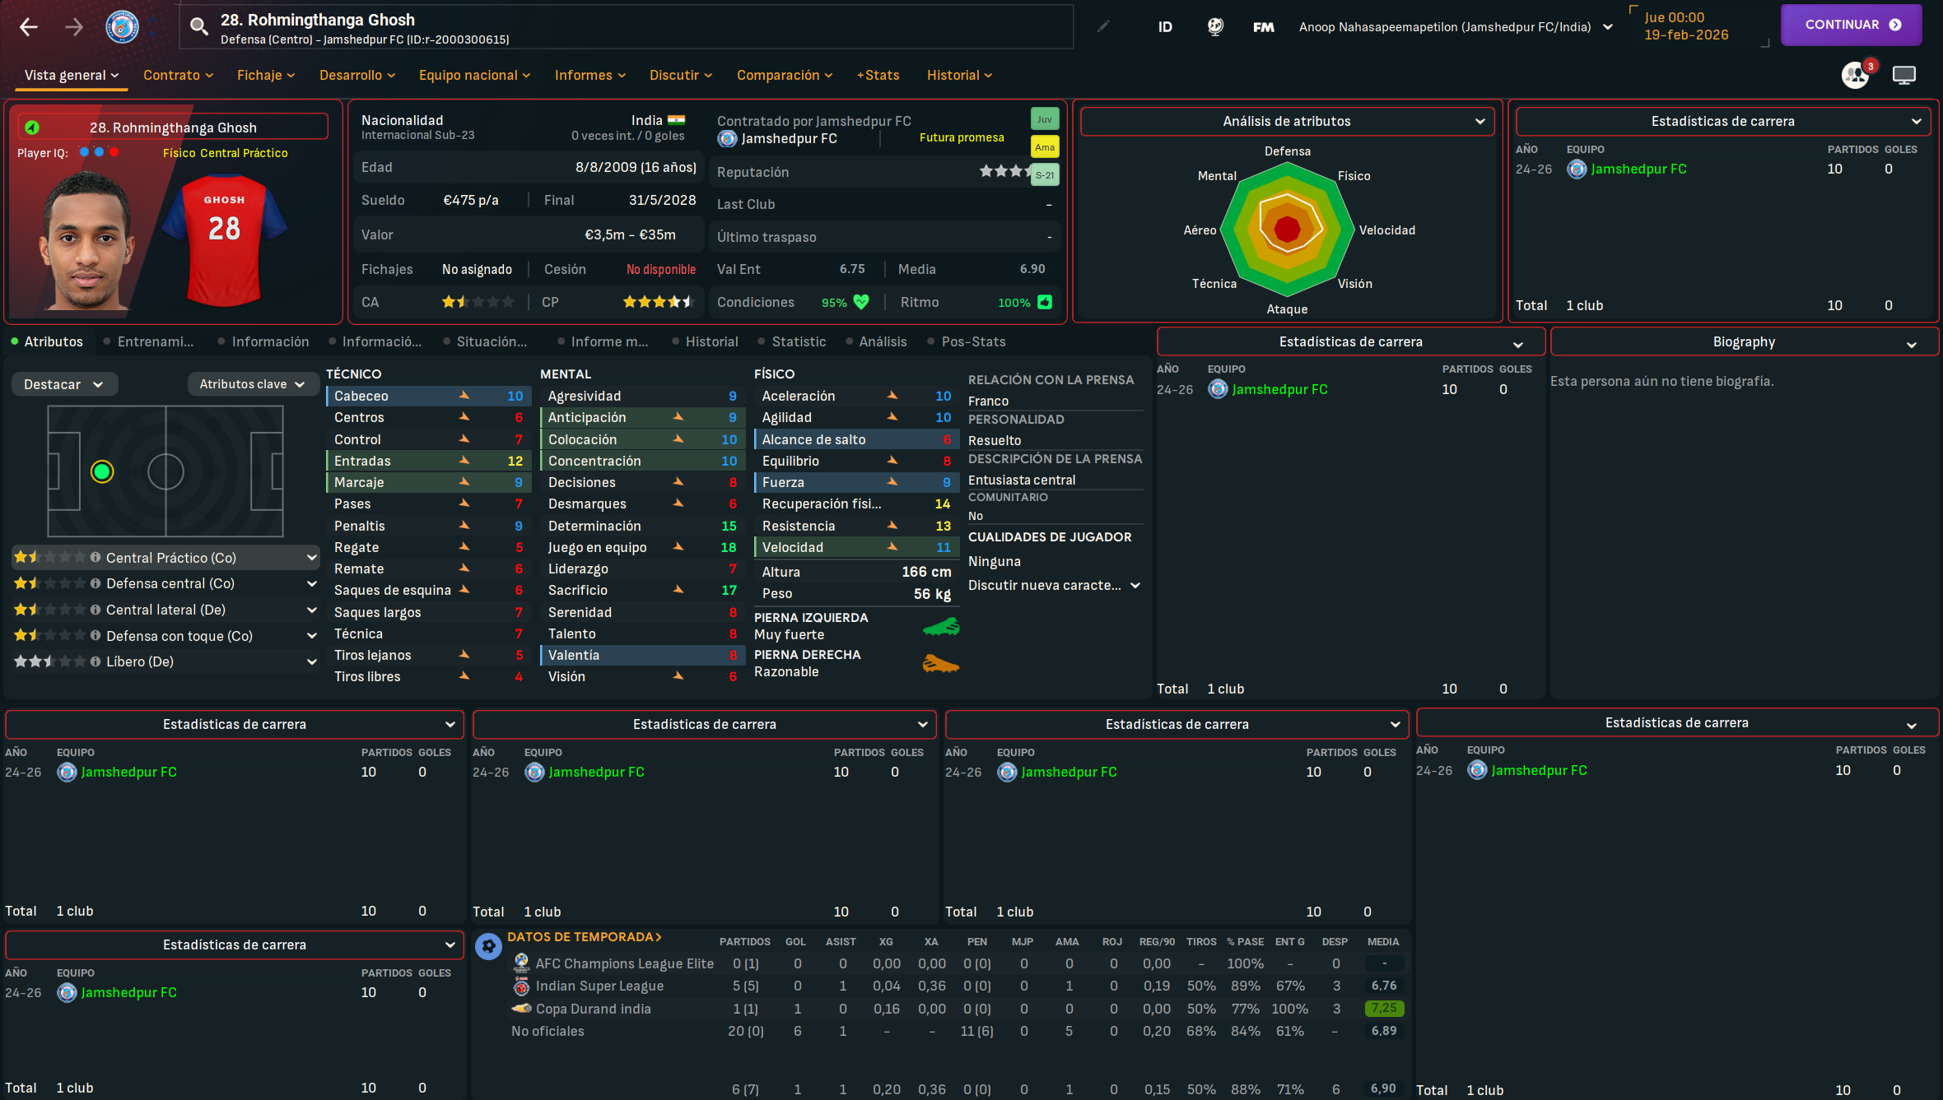Image resolution: width=1943 pixels, height=1100 pixels.
Task: Expand Discutir nueva caracte... dropdown
Action: [1055, 585]
